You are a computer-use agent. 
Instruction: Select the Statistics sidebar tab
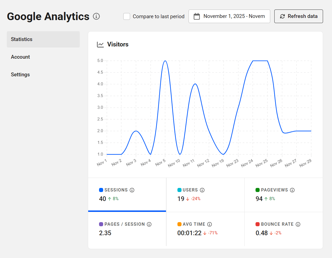[x=43, y=39]
